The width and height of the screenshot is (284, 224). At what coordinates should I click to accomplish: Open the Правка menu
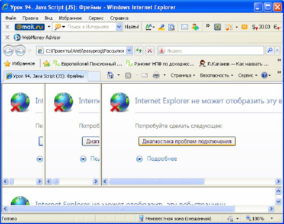(x=30, y=18)
